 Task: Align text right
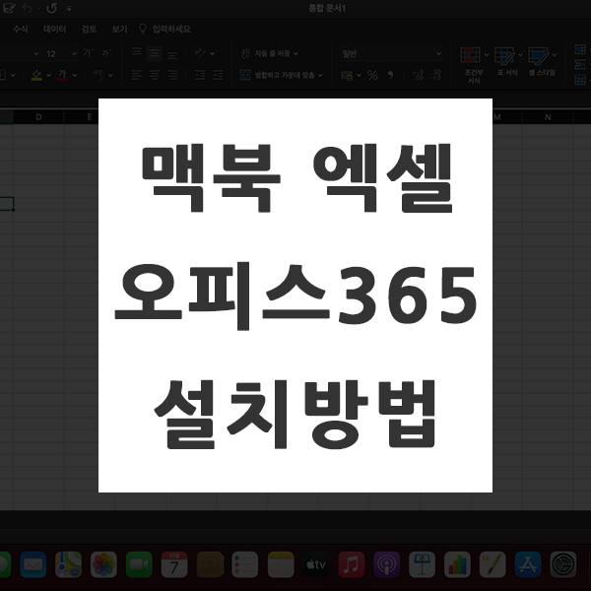tap(172, 75)
